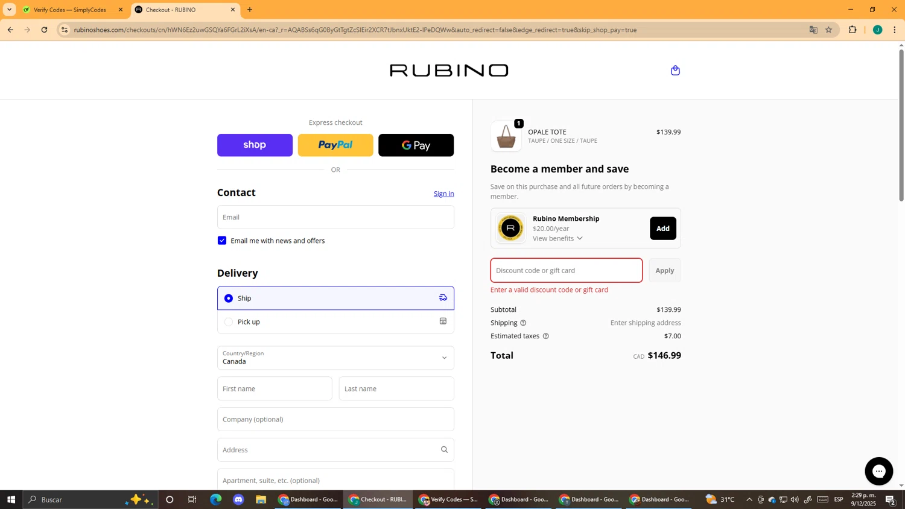Click the Address field
This screenshot has width=905, height=509.
point(335,450)
